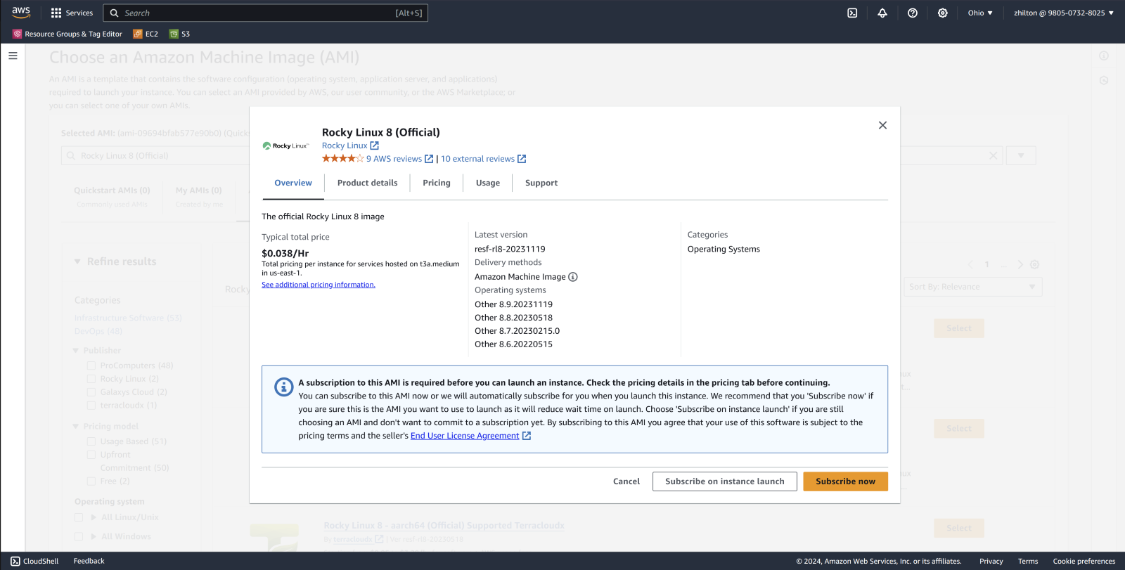Open the Terms footer link

pyautogui.click(x=1028, y=561)
